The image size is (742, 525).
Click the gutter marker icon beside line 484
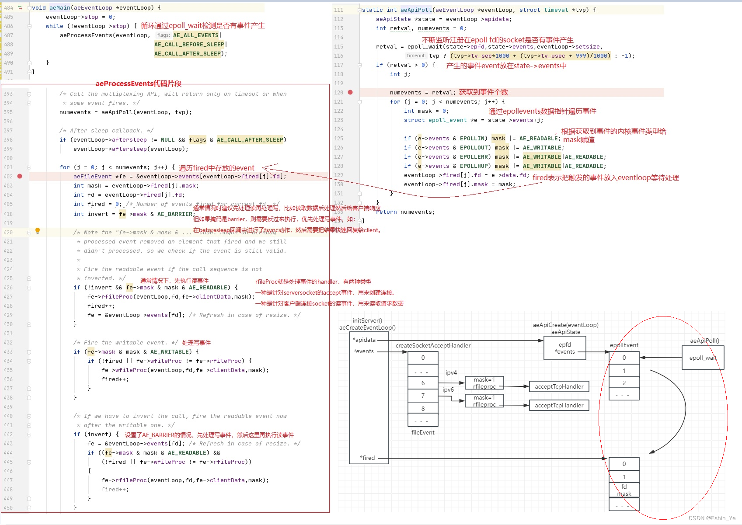click(20, 8)
